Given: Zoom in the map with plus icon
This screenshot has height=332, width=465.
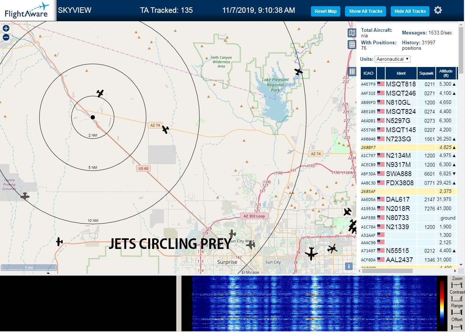Looking at the screenshot, I should pyautogui.click(x=6, y=28).
